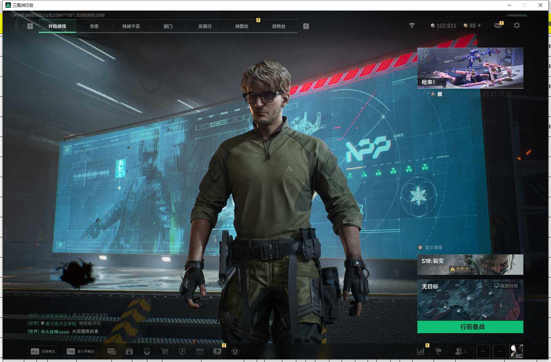551x362 pixels.
Task: Open the flags icon in bottom bar
Action: pos(438,351)
